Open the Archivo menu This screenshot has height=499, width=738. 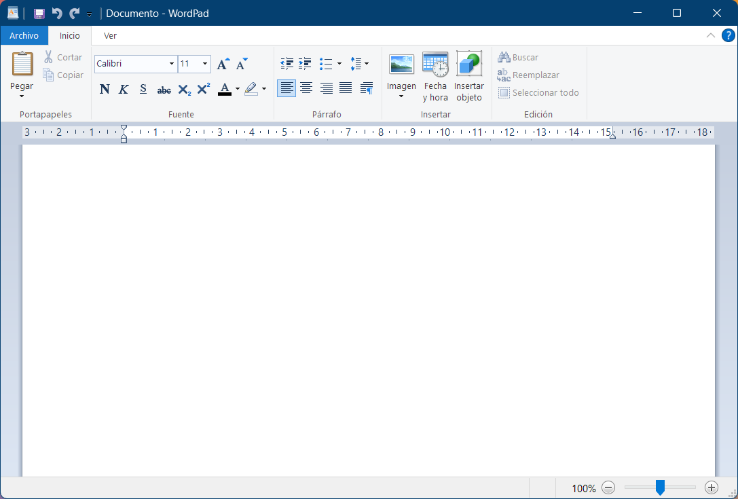(x=24, y=36)
